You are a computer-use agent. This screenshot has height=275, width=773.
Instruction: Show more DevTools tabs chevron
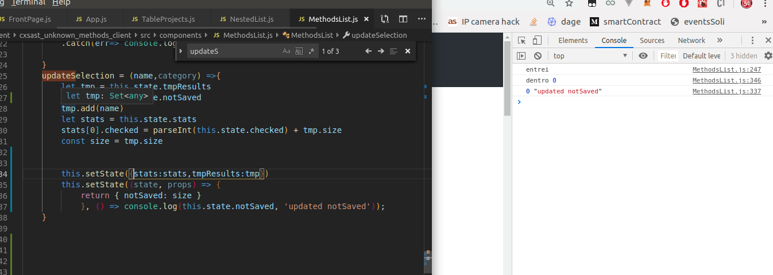click(720, 40)
